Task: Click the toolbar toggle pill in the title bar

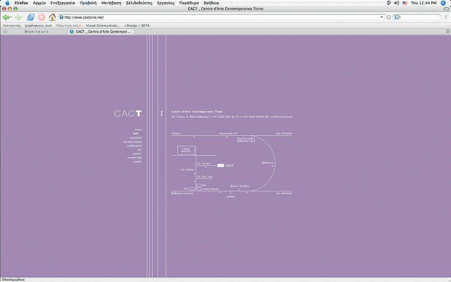Action: click(446, 8)
